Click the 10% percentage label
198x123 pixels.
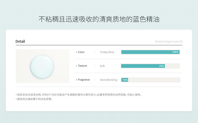click(125, 80)
